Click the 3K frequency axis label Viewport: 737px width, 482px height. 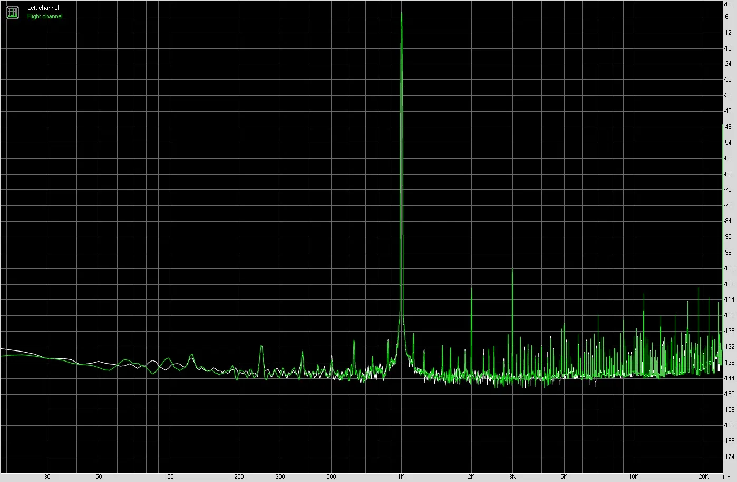point(512,477)
